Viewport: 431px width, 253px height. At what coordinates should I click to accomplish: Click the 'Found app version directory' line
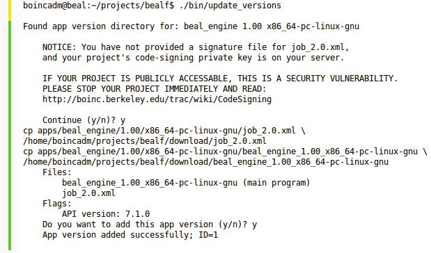(191, 26)
